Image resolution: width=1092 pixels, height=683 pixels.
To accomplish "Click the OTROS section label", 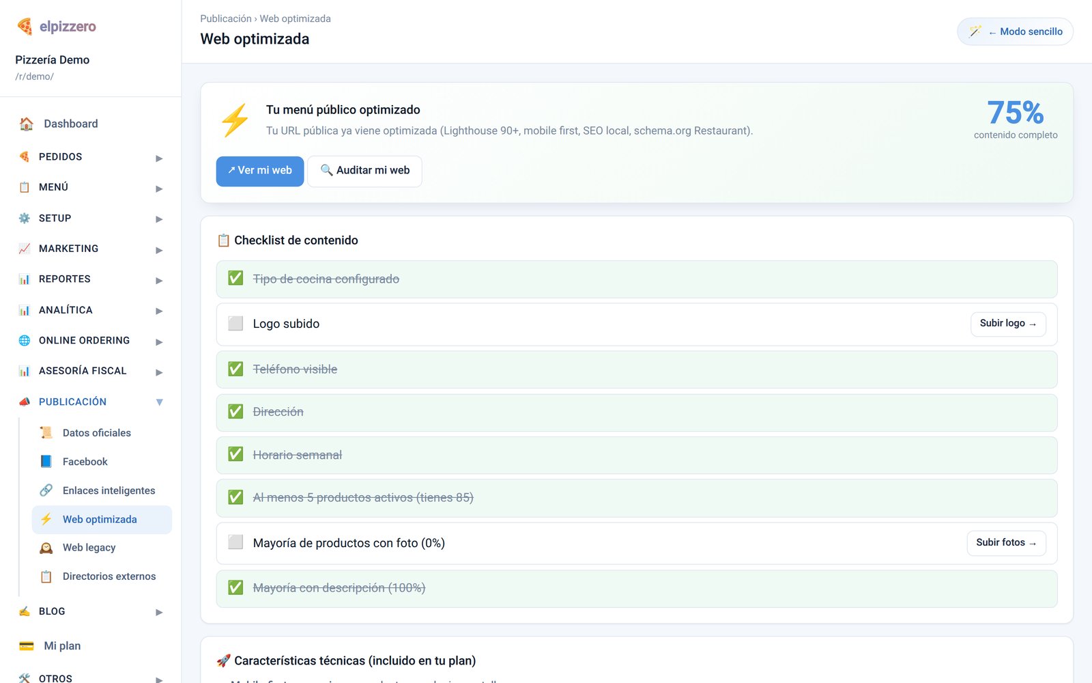I will (55, 678).
